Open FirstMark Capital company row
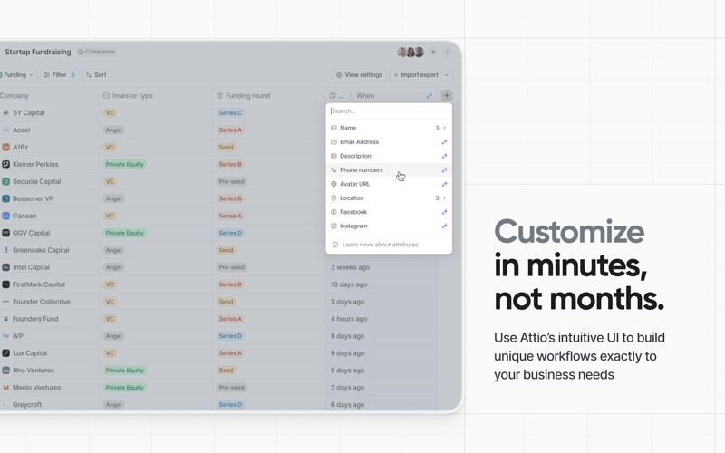Viewport: 725px width, 453px height. (x=39, y=284)
